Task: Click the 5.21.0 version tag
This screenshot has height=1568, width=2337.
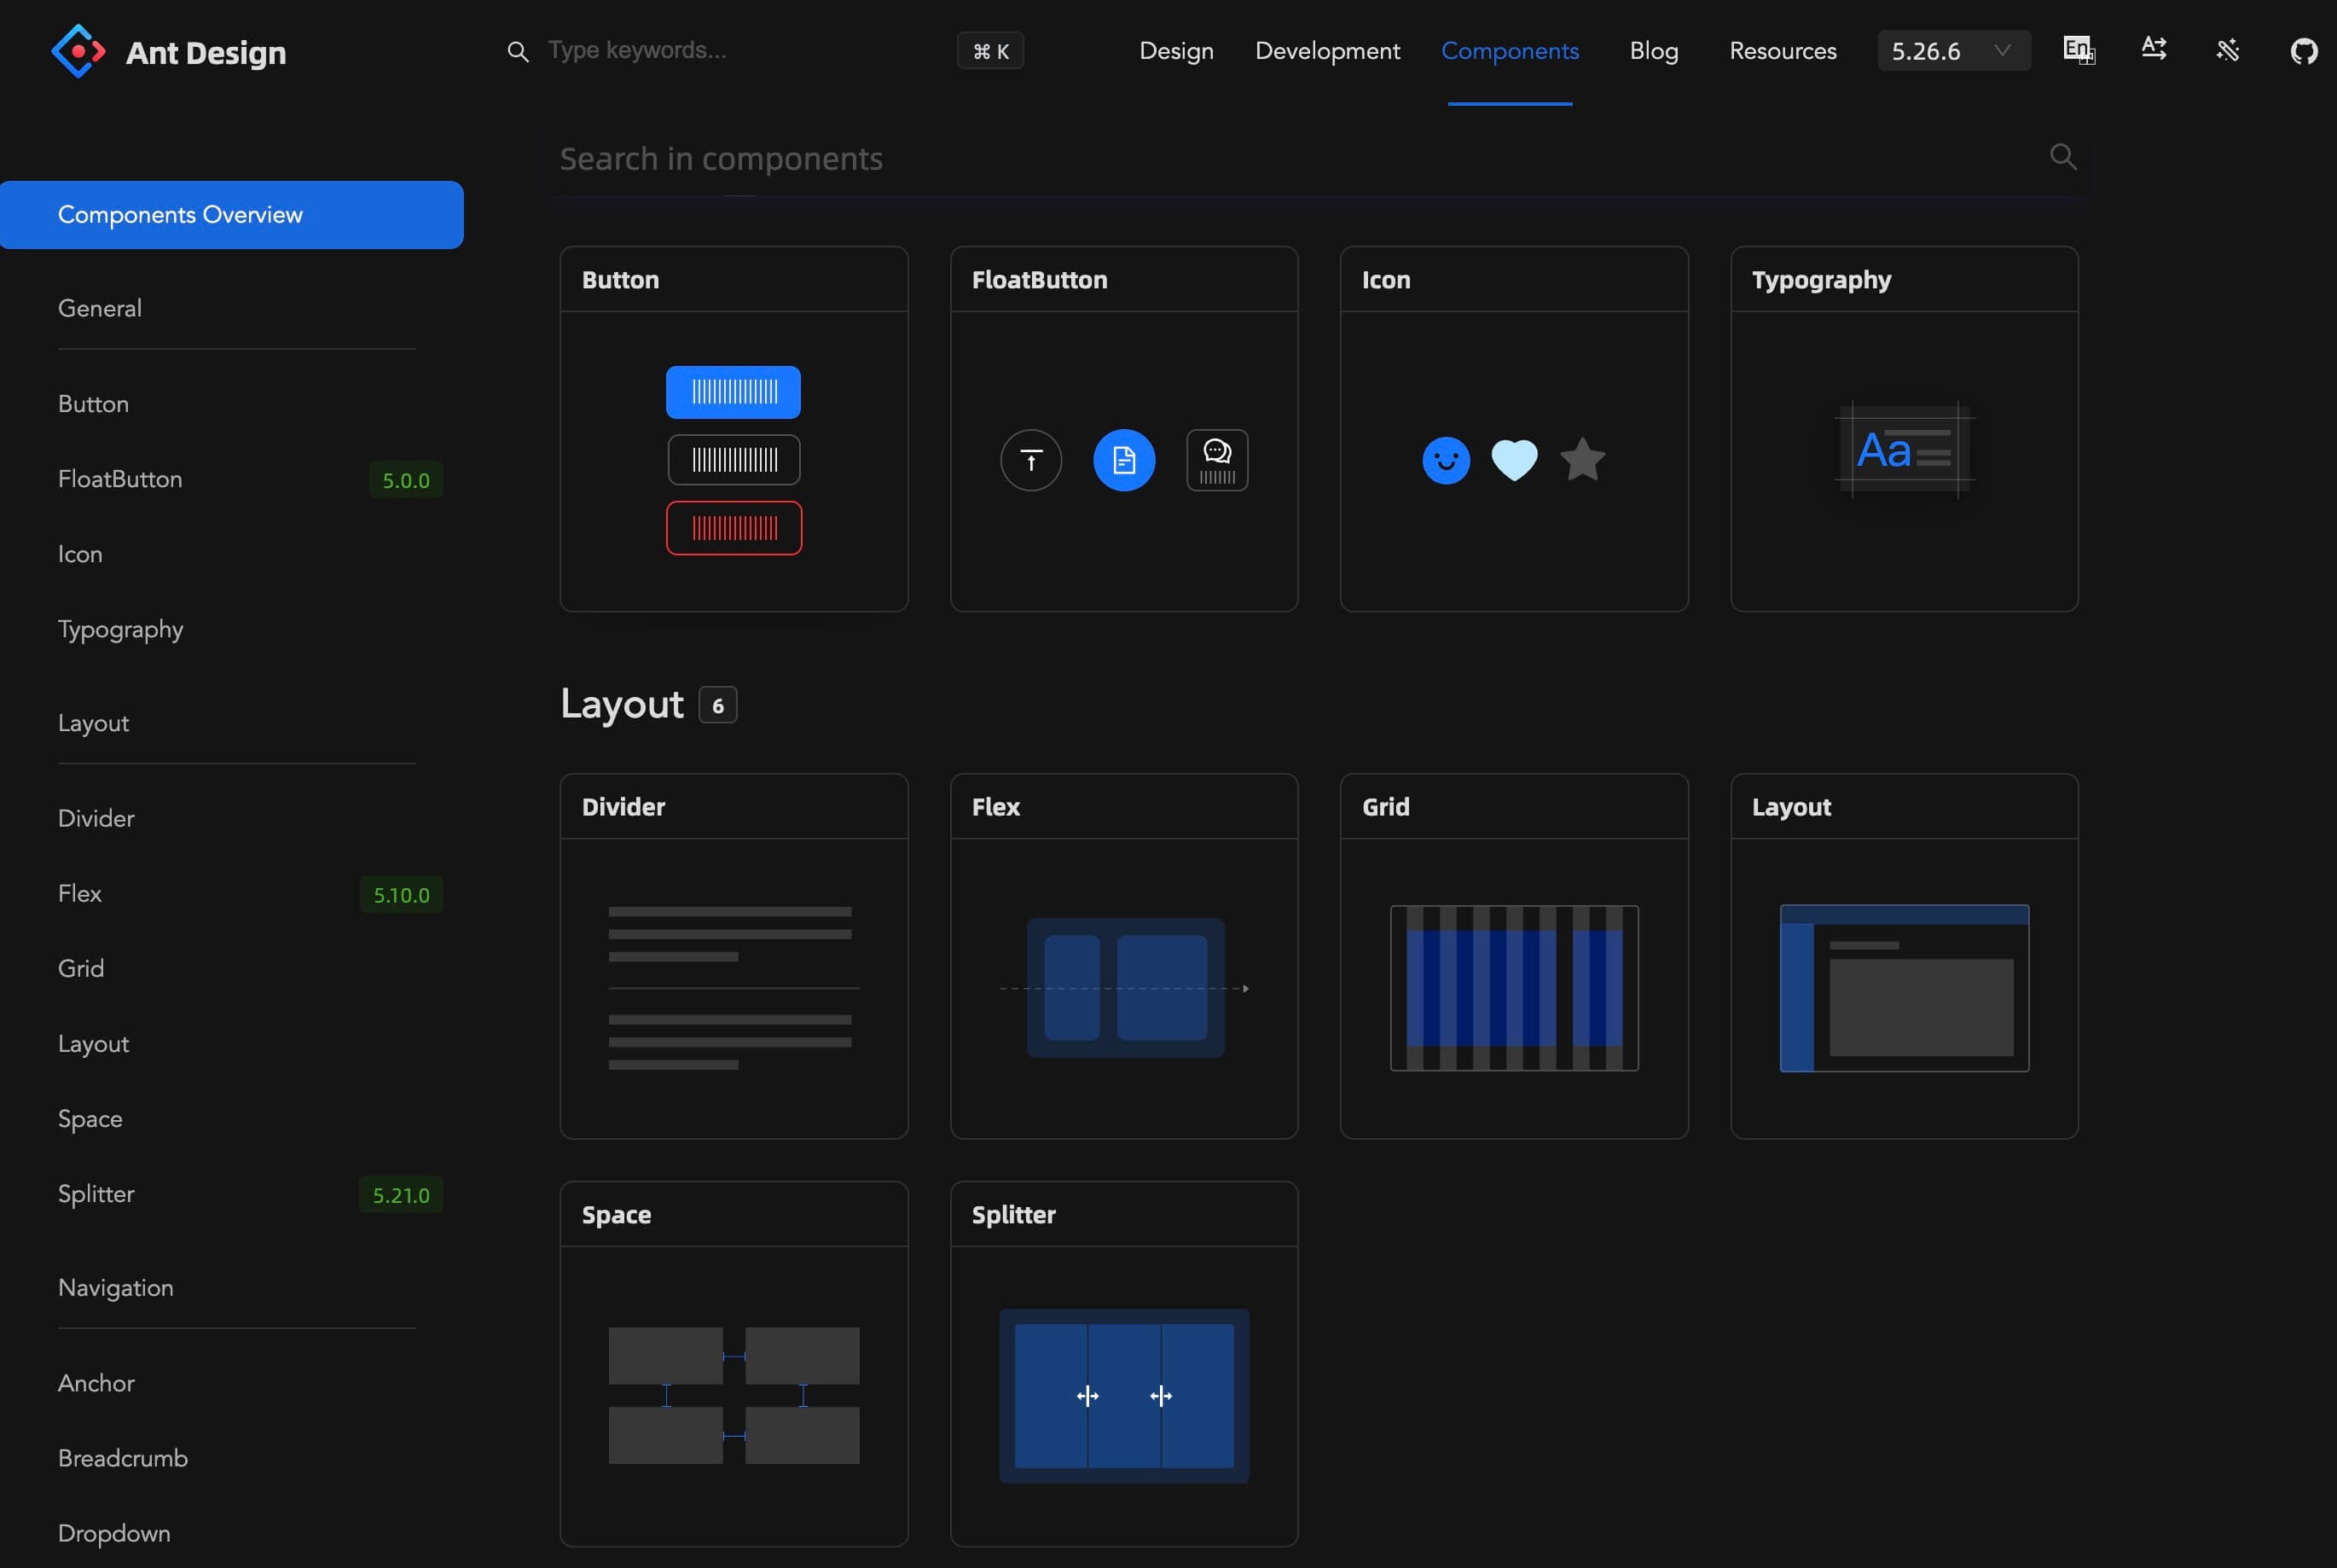Action: click(401, 1195)
